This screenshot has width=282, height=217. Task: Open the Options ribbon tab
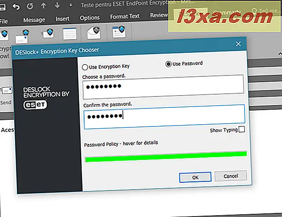click(x=90, y=18)
